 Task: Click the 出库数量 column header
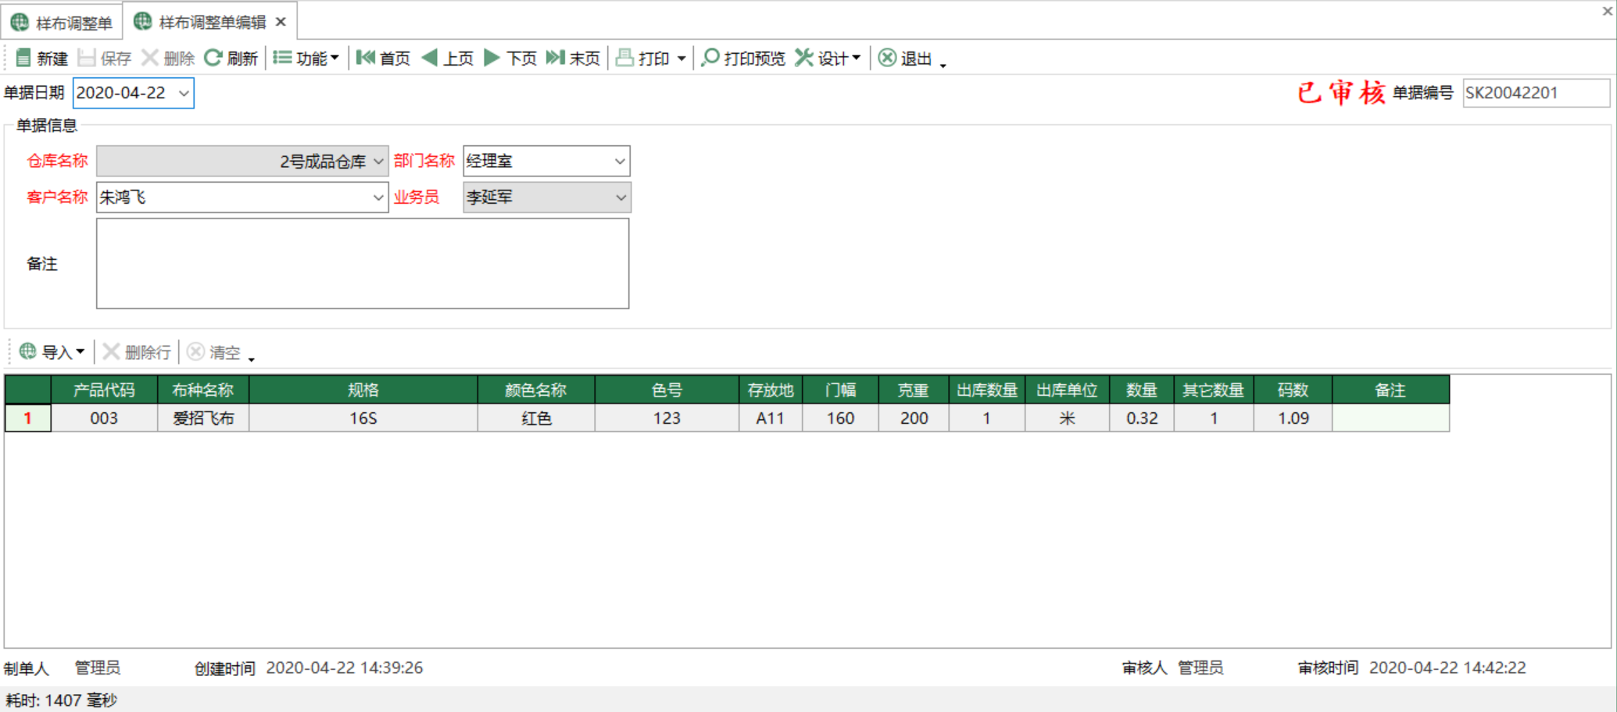click(987, 390)
